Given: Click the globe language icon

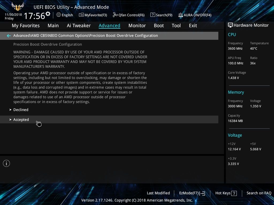Looking at the screenshot, I should click(x=59, y=15).
